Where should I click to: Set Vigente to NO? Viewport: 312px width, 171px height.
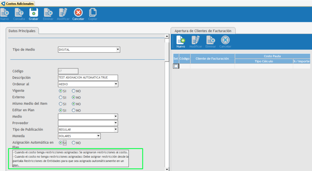74,91
